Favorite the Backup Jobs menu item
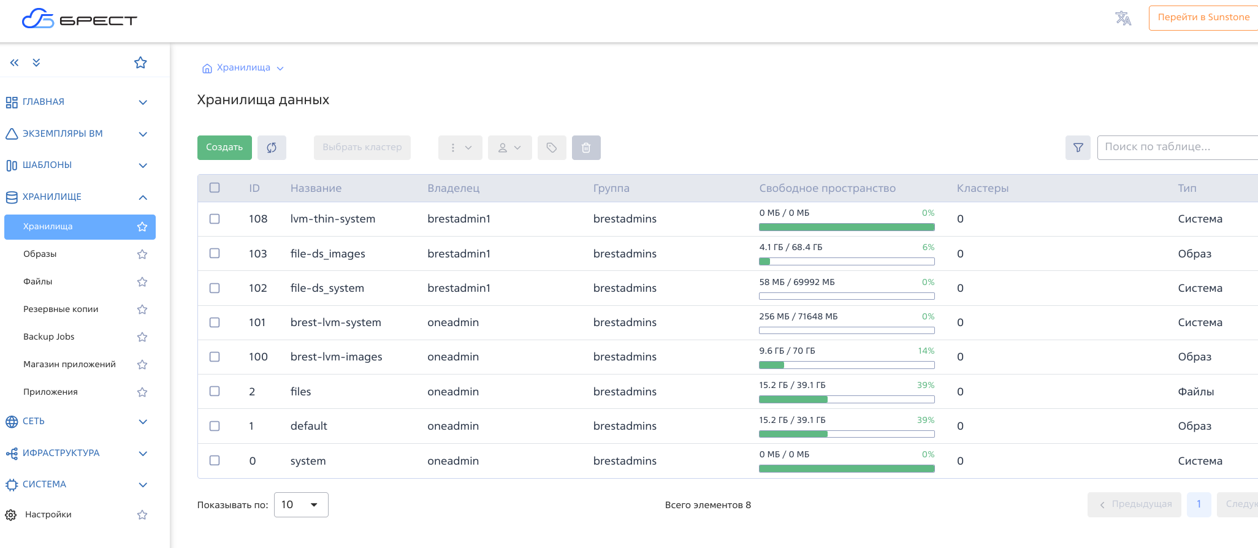Image resolution: width=1258 pixels, height=548 pixels. tap(142, 337)
